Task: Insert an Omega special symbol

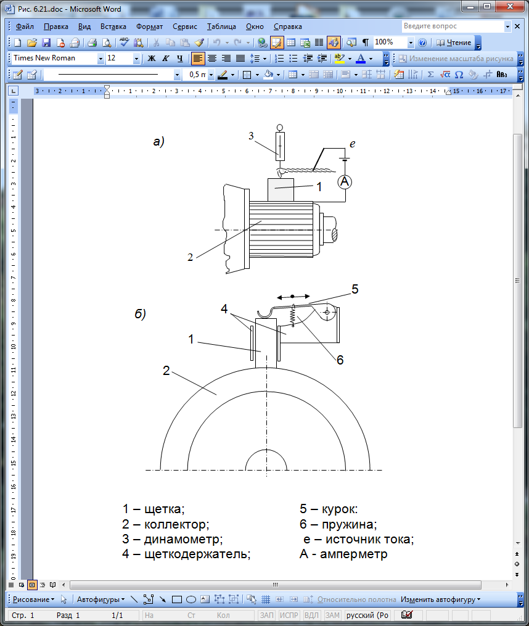Action: click(459, 75)
